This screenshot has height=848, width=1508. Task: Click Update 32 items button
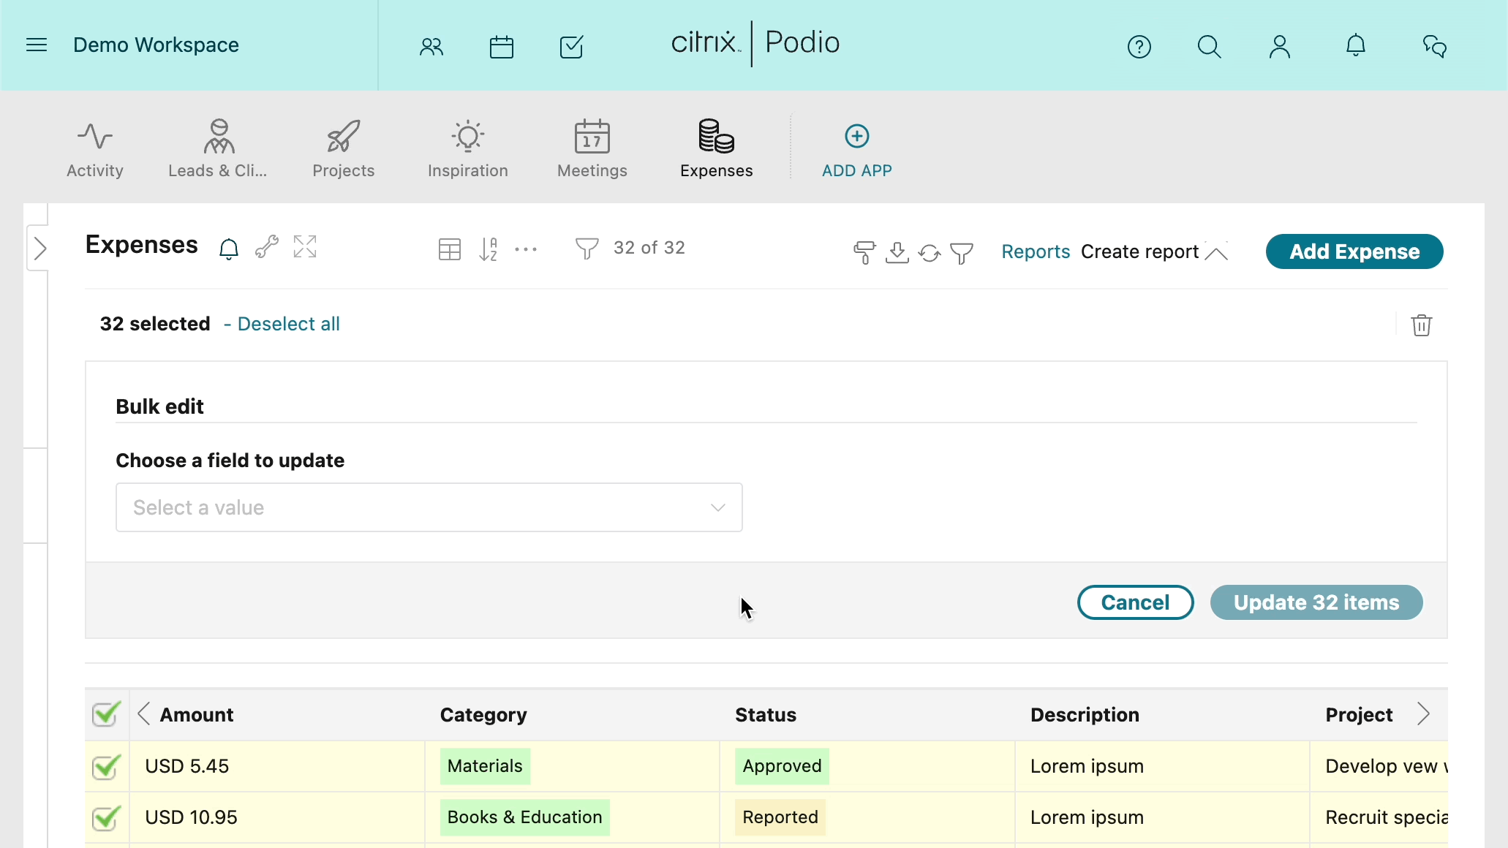click(x=1316, y=602)
